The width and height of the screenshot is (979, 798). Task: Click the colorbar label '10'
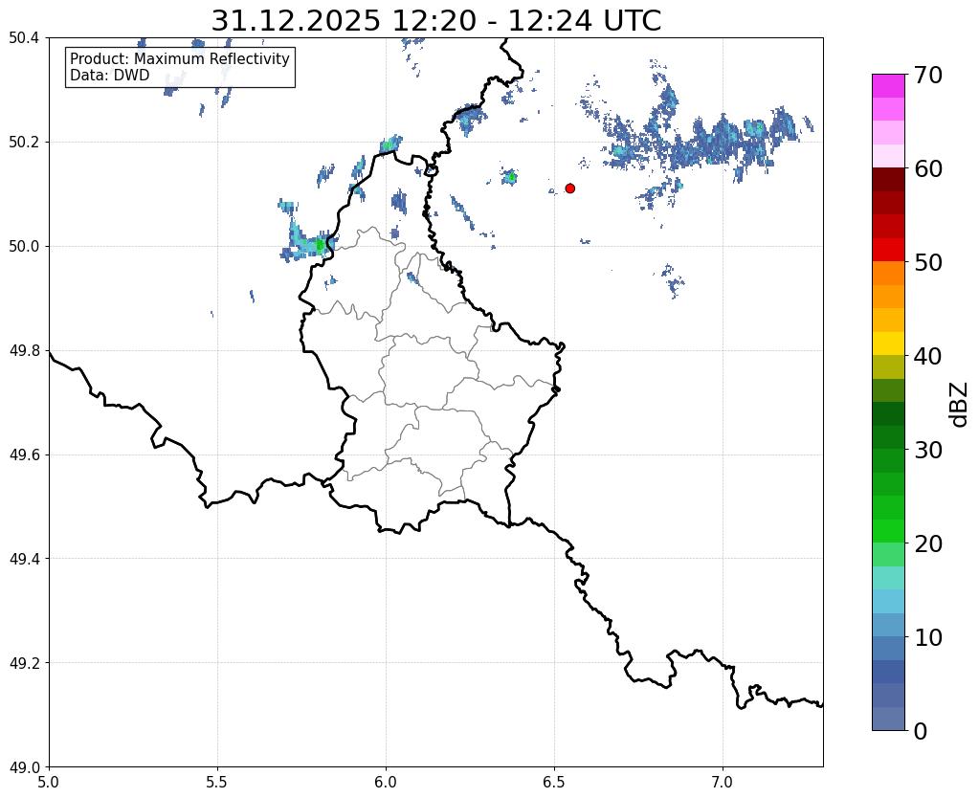928,637
